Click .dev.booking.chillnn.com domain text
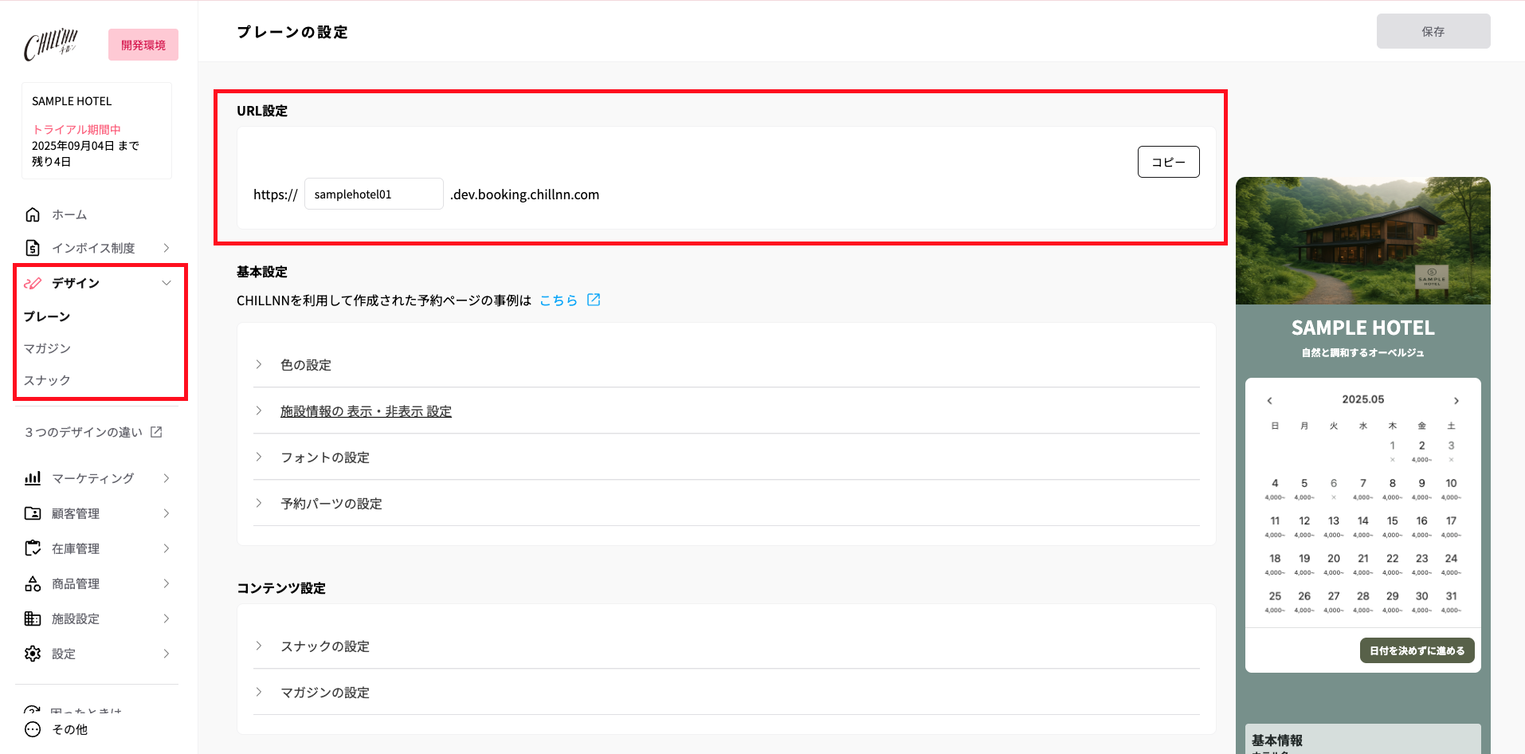Screen dimensions: 1525x754 524,194
